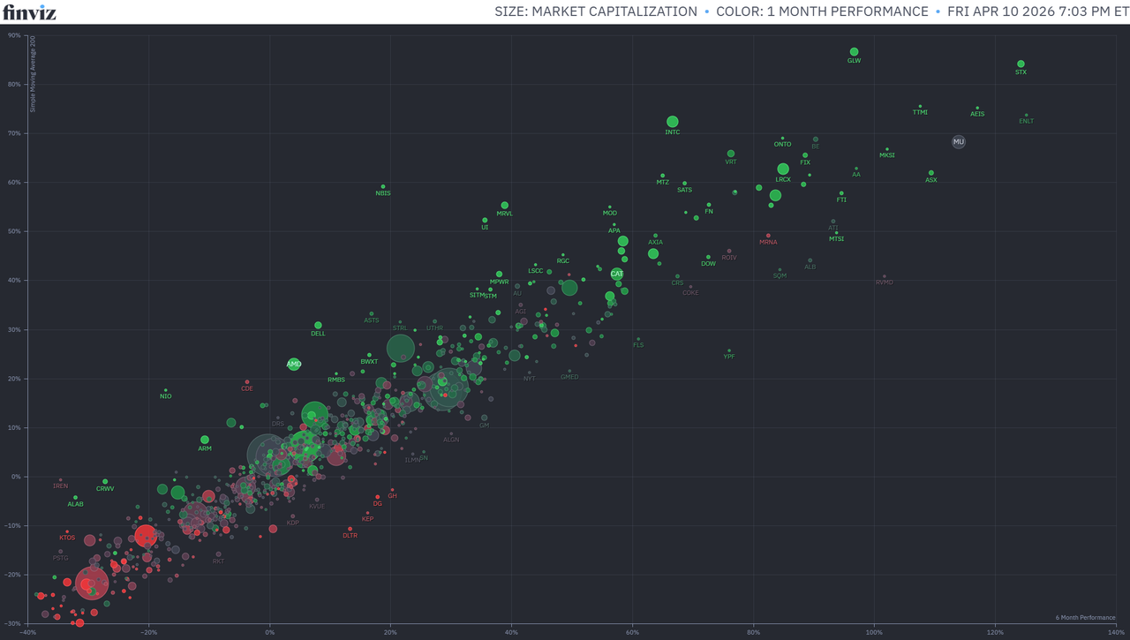Click the RKT ticker label

pyautogui.click(x=218, y=561)
